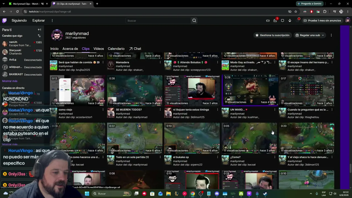352x198 pixels.
Task: Reload the page in Chrome
Action: (x=17, y=12)
